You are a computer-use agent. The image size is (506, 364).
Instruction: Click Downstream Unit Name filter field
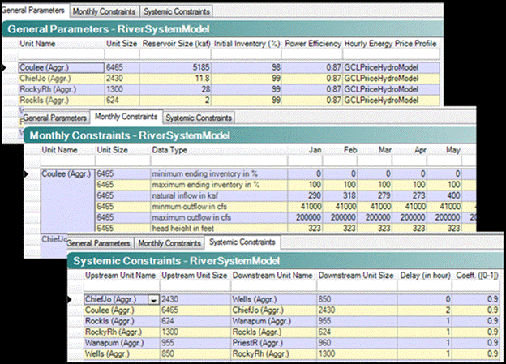coord(273,286)
